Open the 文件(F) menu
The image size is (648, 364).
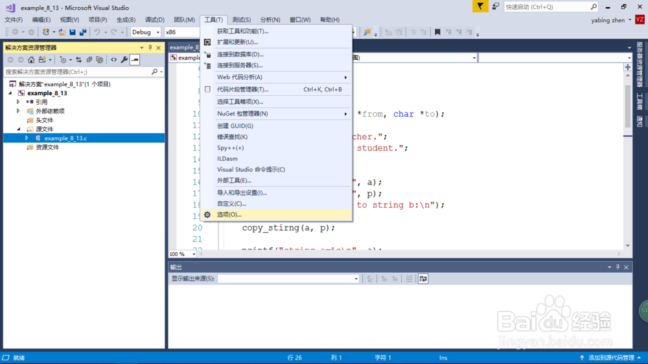14,20
